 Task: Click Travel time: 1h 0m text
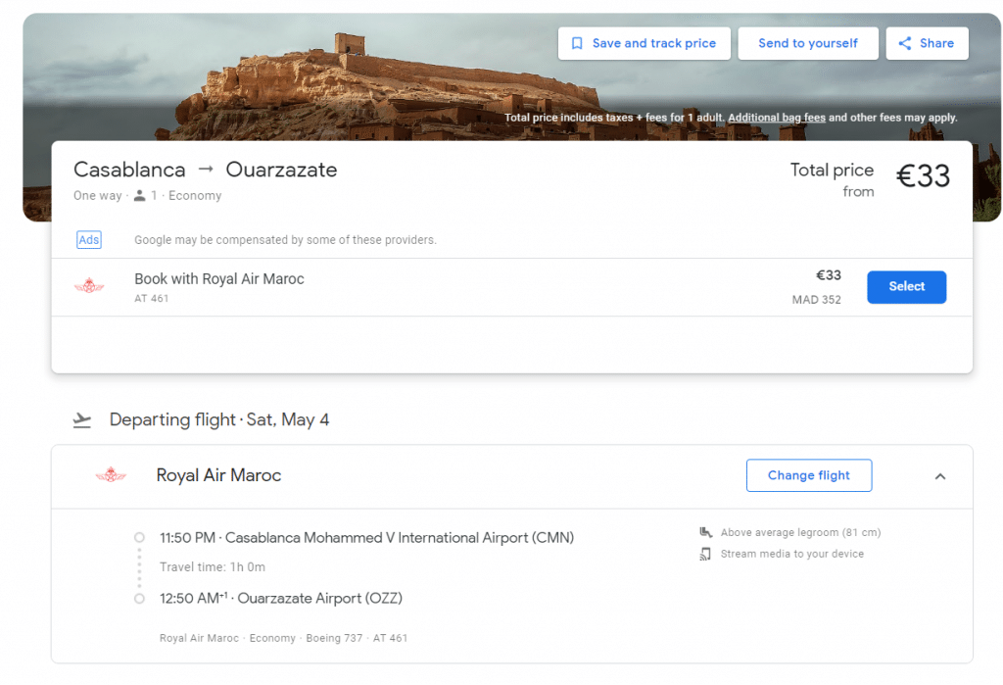[213, 567]
